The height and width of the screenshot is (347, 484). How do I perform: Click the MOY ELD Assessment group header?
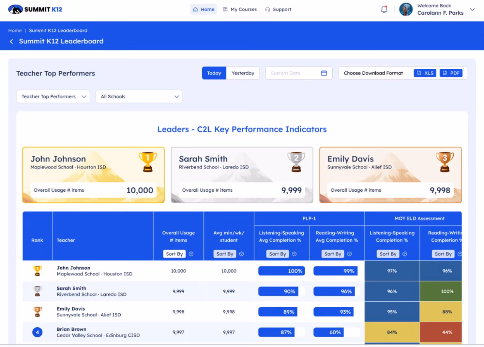413,218
